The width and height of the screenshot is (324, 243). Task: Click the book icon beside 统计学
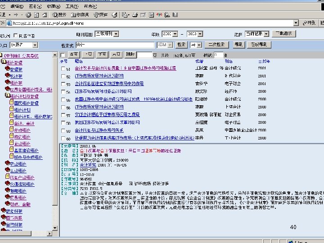coord(8,75)
